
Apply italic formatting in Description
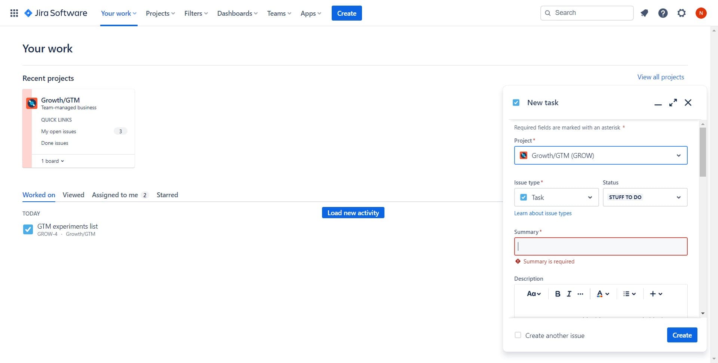tap(569, 294)
